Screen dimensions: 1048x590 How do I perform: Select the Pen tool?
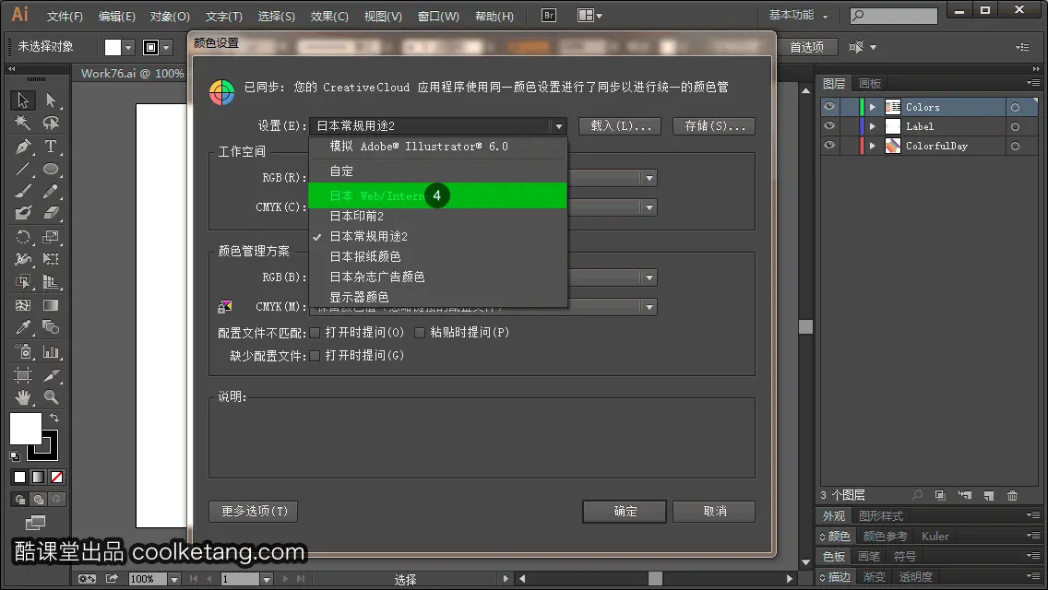(x=23, y=147)
